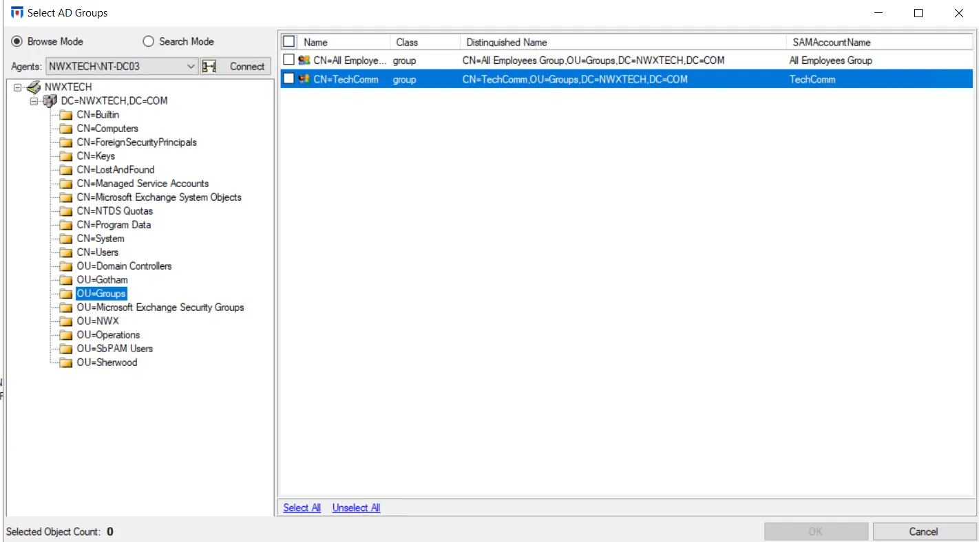Click the All Employees Group SAMAccountName cell

(830, 61)
